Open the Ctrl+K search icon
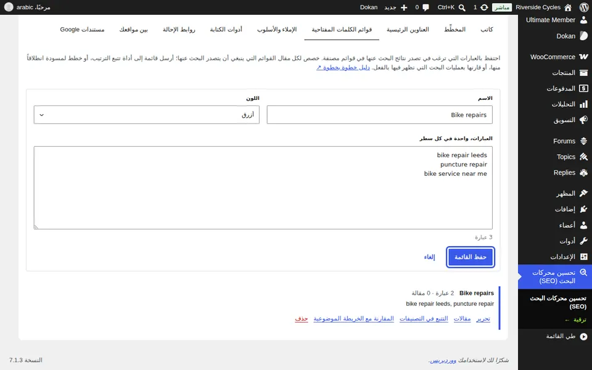 point(462,7)
